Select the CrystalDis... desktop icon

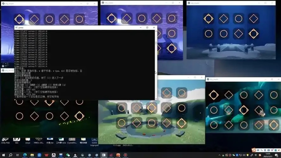[x=72, y=141]
